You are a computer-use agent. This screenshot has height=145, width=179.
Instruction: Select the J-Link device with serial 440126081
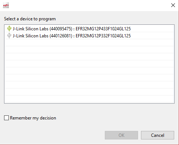[x=89, y=36]
